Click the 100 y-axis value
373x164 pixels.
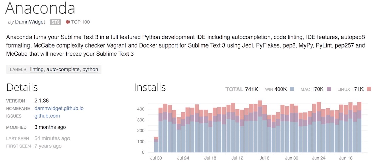point(140,142)
